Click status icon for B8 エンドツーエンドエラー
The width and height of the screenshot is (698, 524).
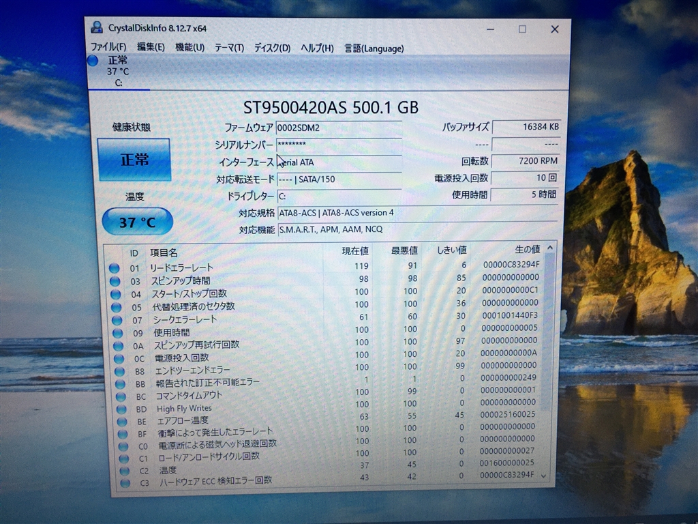click(x=120, y=370)
